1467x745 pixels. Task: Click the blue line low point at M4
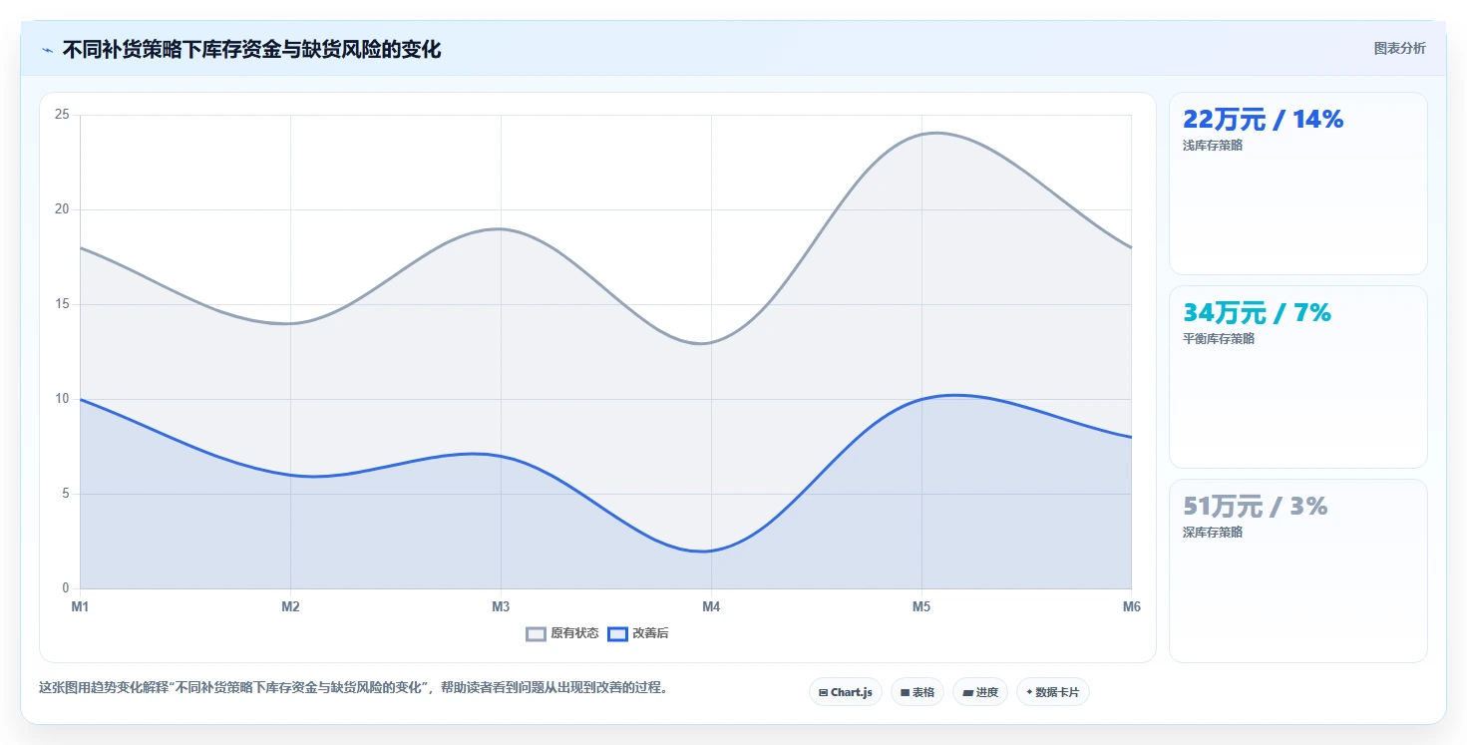pos(711,551)
